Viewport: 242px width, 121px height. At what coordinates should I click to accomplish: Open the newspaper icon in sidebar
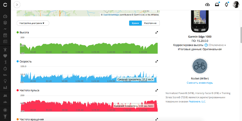(x=5, y=41)
